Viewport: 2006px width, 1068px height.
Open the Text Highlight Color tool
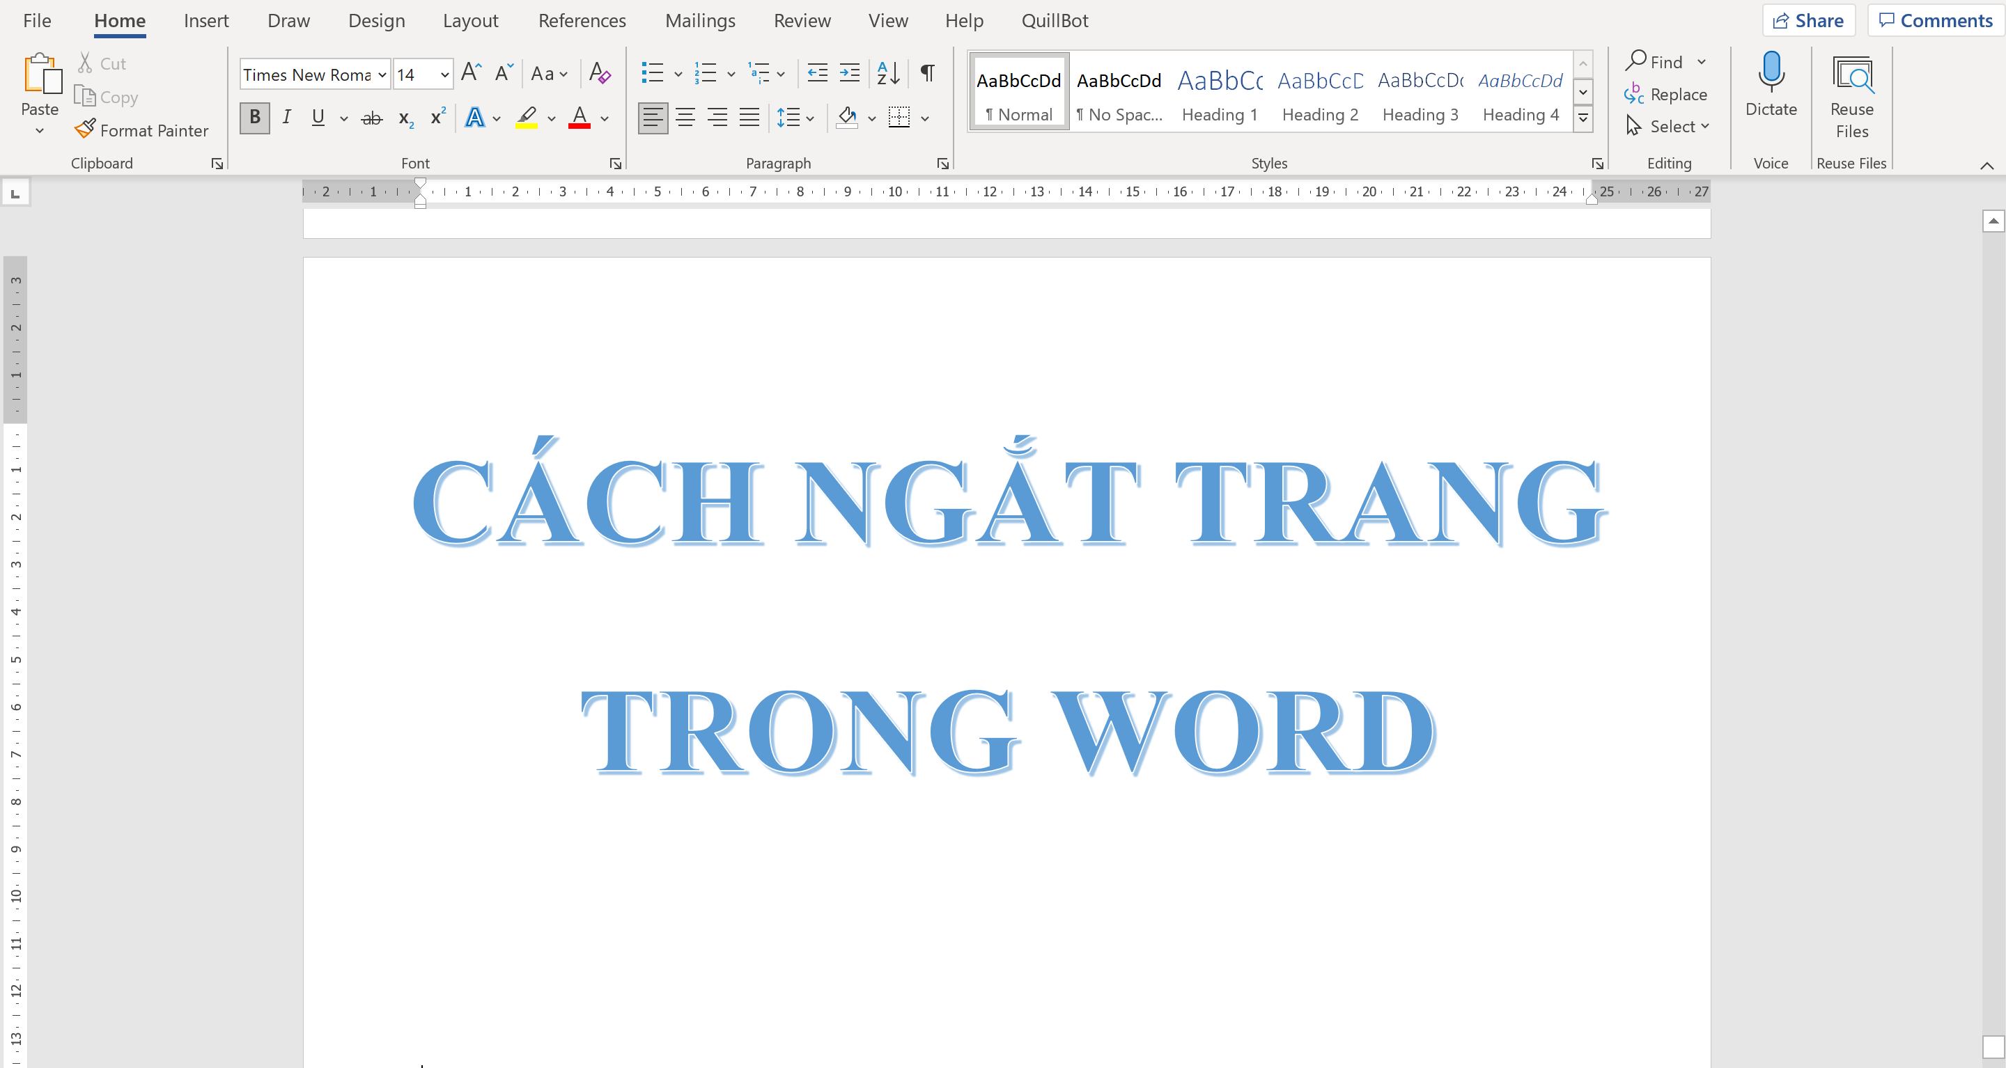tap(528, 118)
